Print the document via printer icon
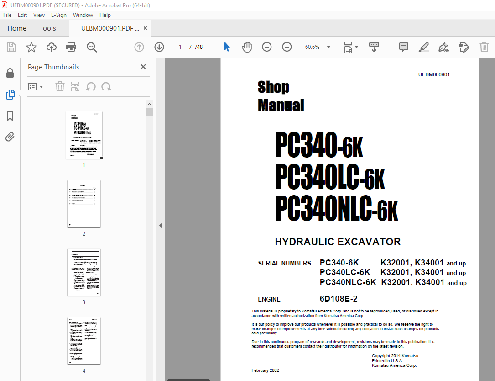 (x=71, y=47)
